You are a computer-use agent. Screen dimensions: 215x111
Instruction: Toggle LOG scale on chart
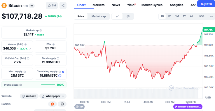click(201, 16)
